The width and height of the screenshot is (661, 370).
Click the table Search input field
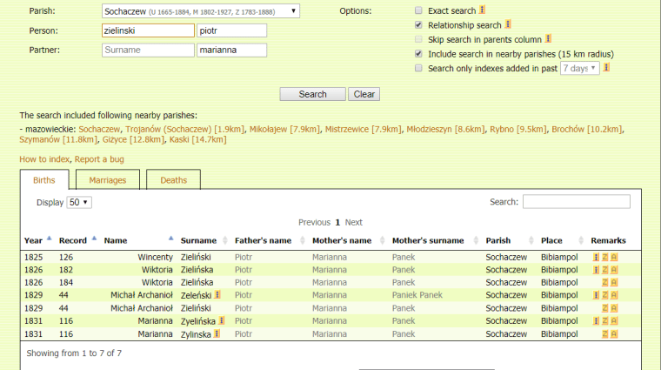tap(576, 202)
